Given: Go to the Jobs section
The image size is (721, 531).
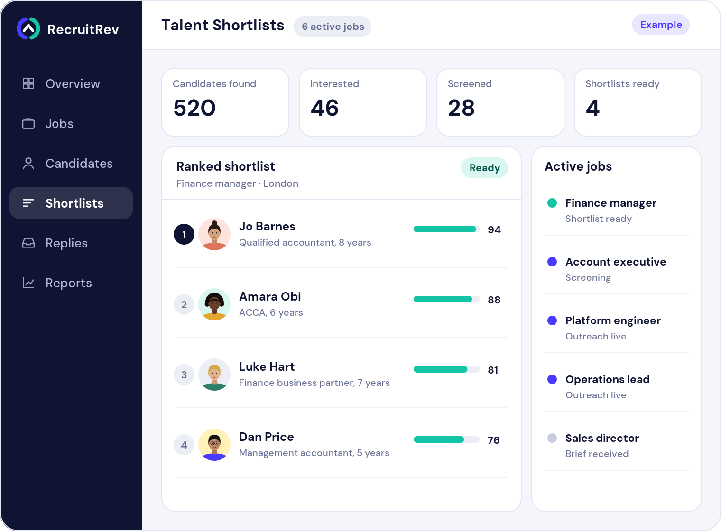Looking at the screenshot, I should (71, 124).
